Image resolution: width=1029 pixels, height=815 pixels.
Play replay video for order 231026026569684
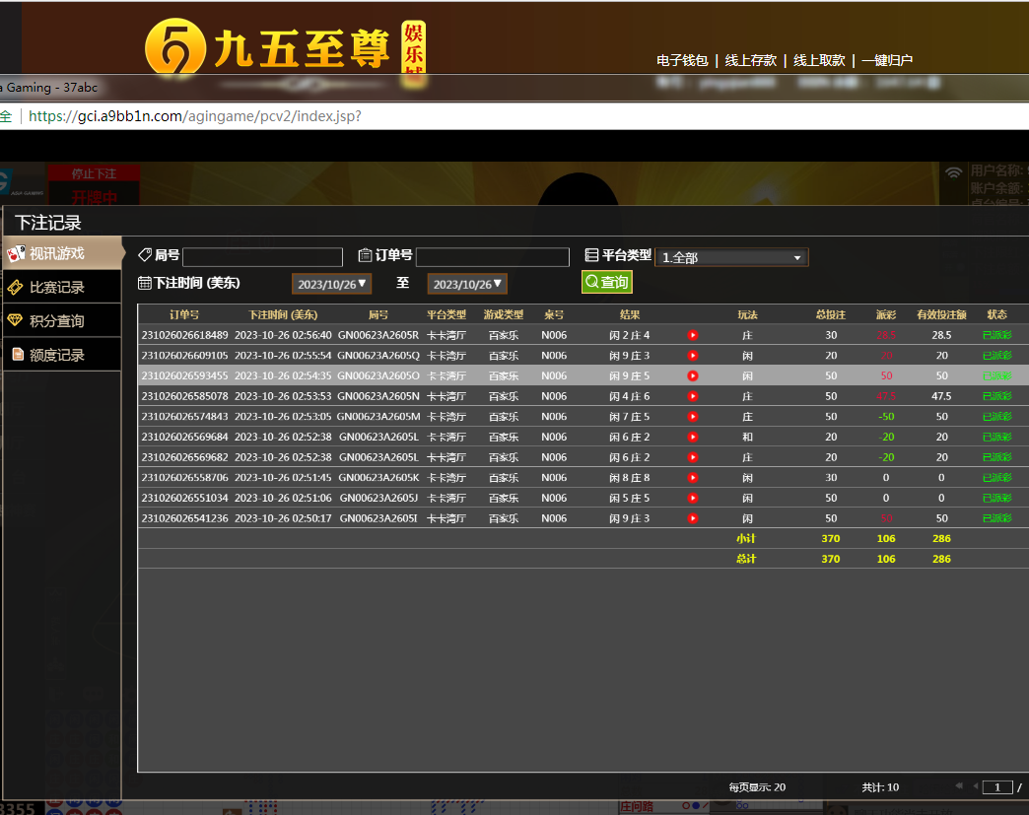pos(692,437)
